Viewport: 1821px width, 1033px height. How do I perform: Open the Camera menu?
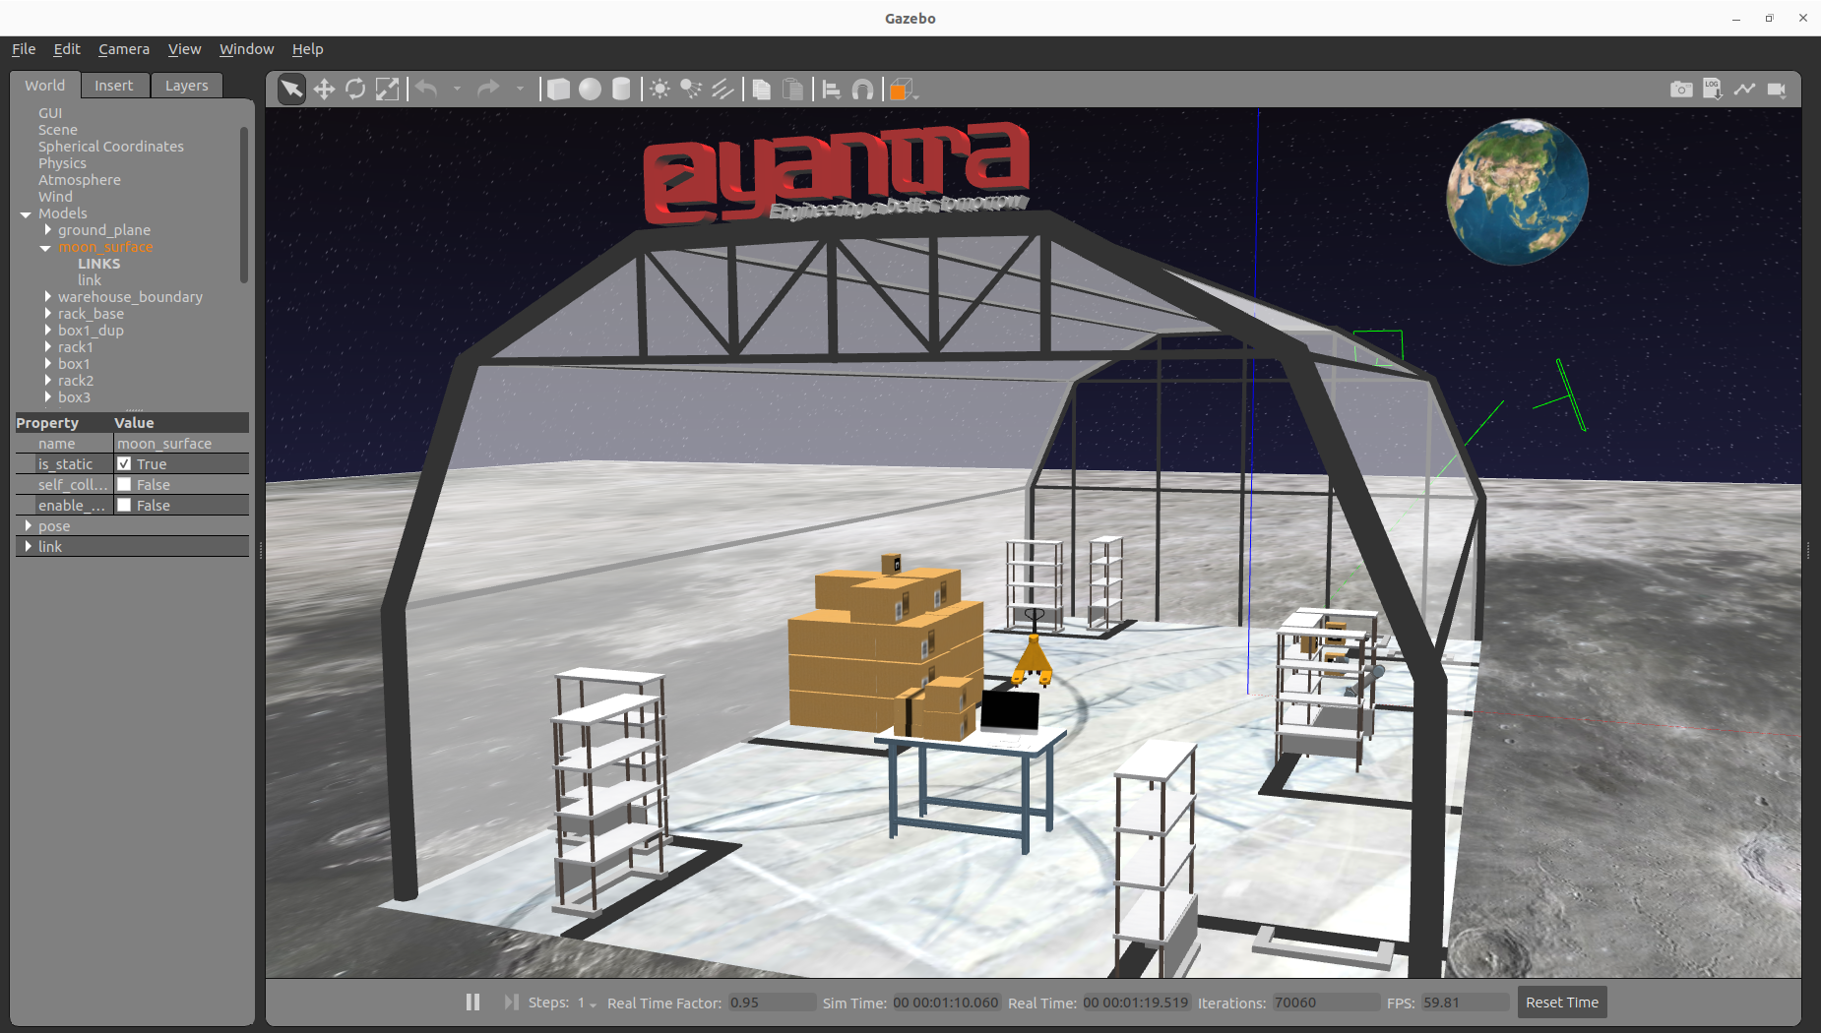124,49
